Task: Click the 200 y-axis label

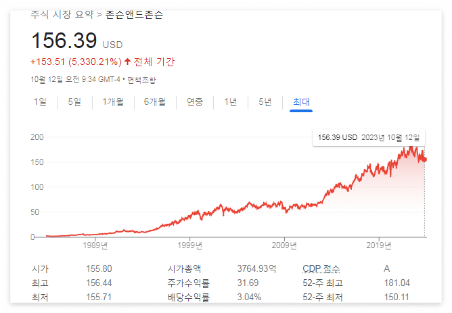Action: (x=37, y=137)
